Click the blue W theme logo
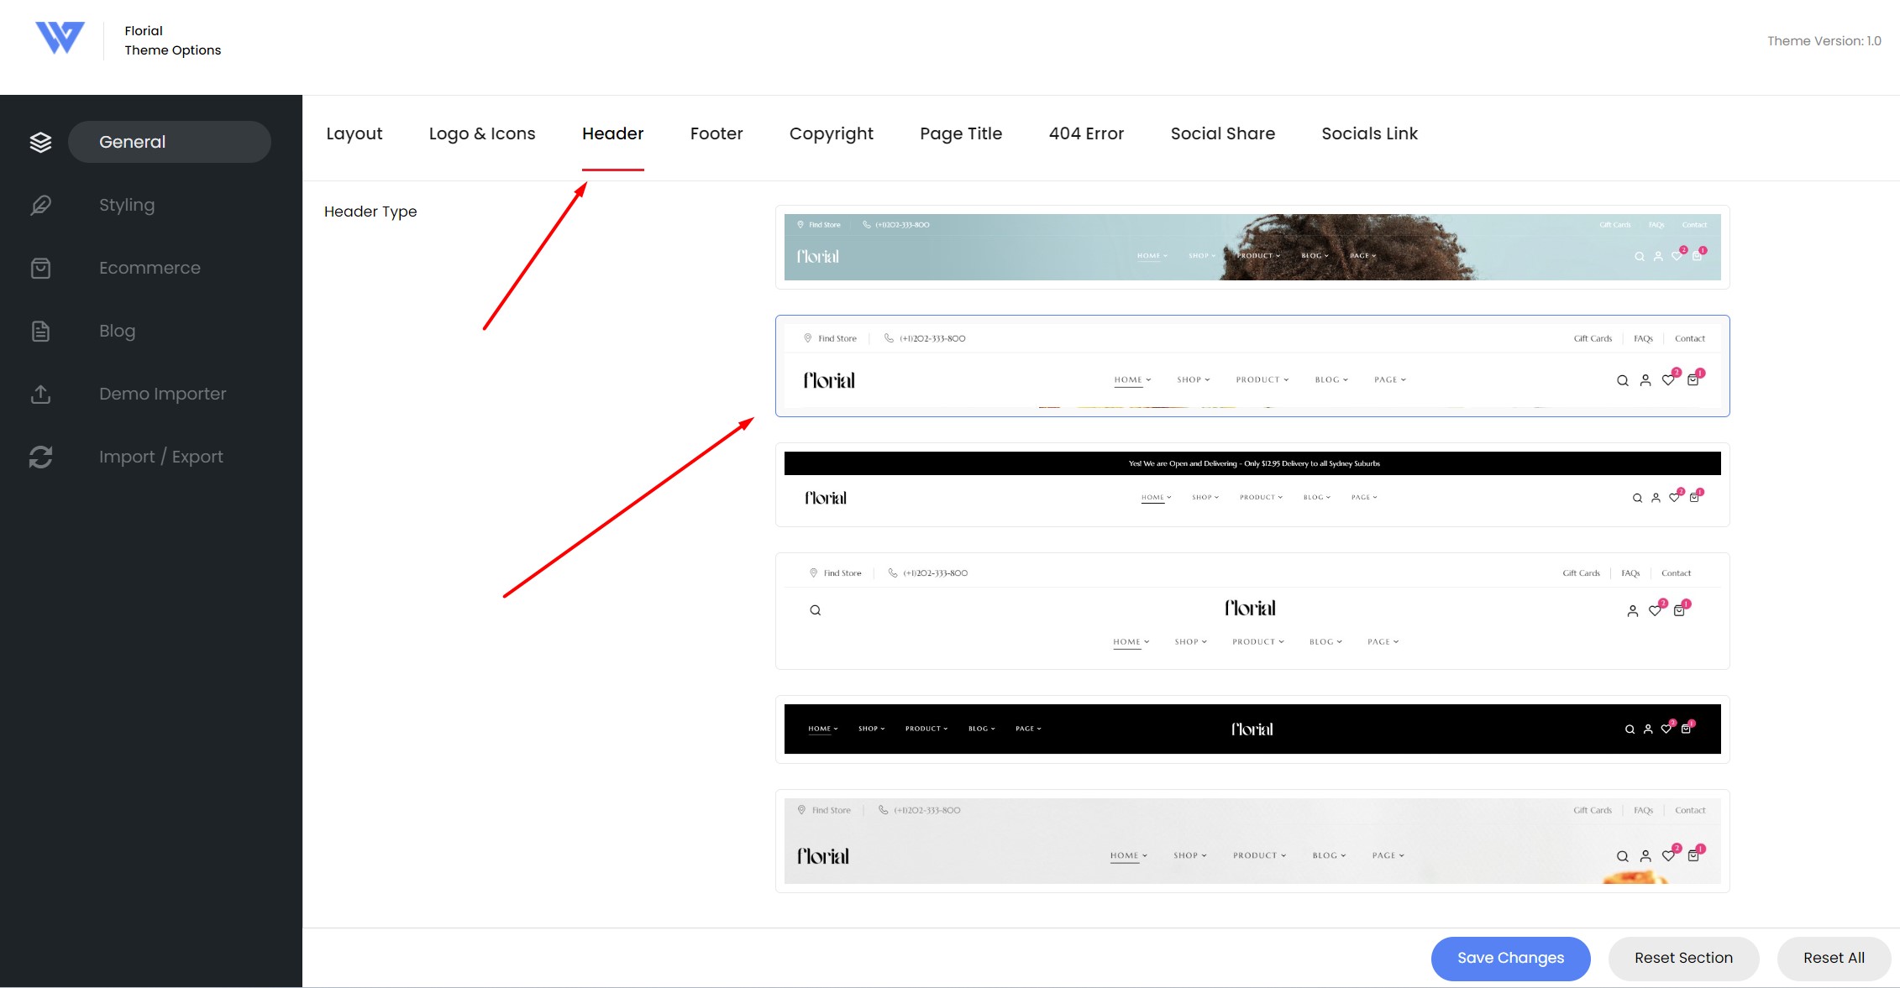The image size is (1900, 988). pos(60,38)
